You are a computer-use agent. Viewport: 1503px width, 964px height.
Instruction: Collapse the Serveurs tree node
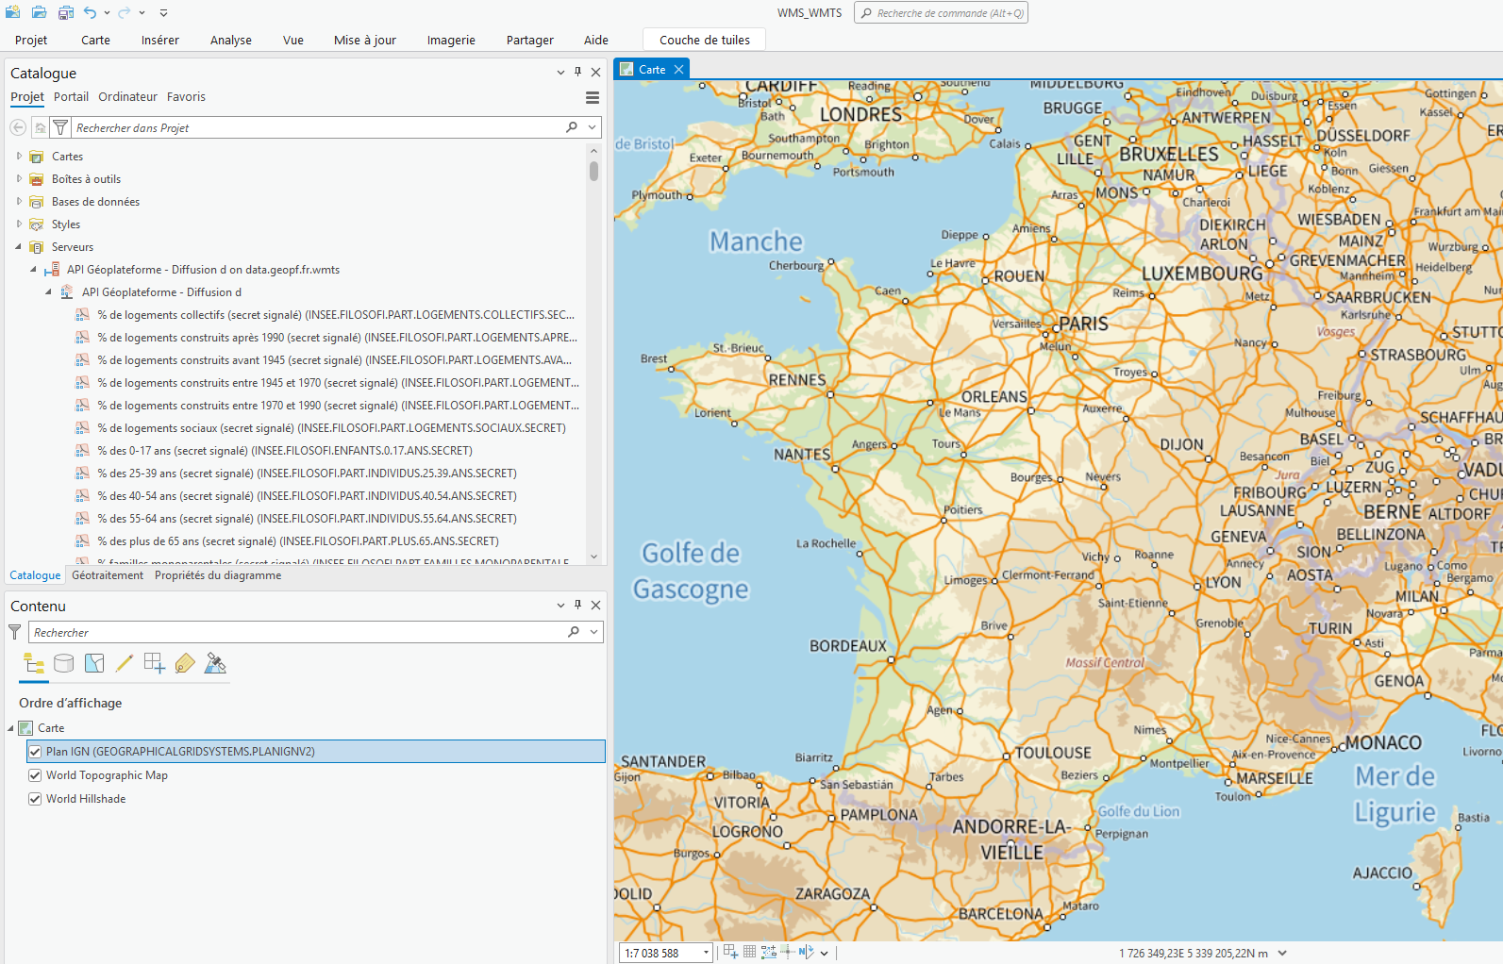pyautogui.click(x=19, y=247)
